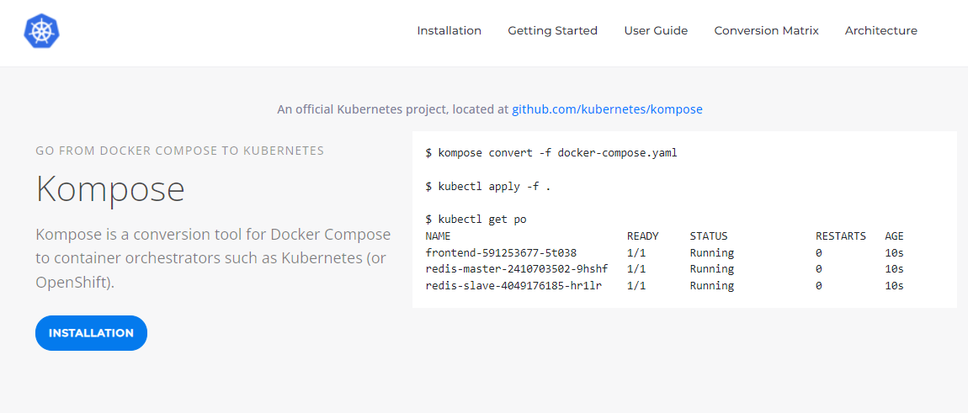The height and width of the screenshot is (413, 968).
Task: Open the Installation nav item
Action: tap(449, 30)
